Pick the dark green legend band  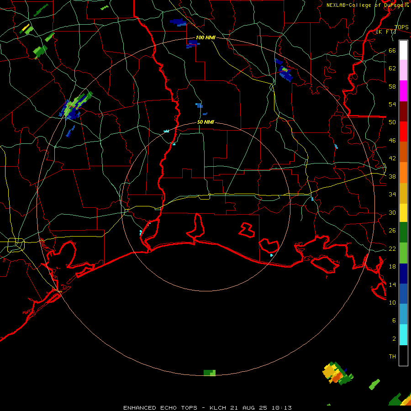click(x=403, y=232)
